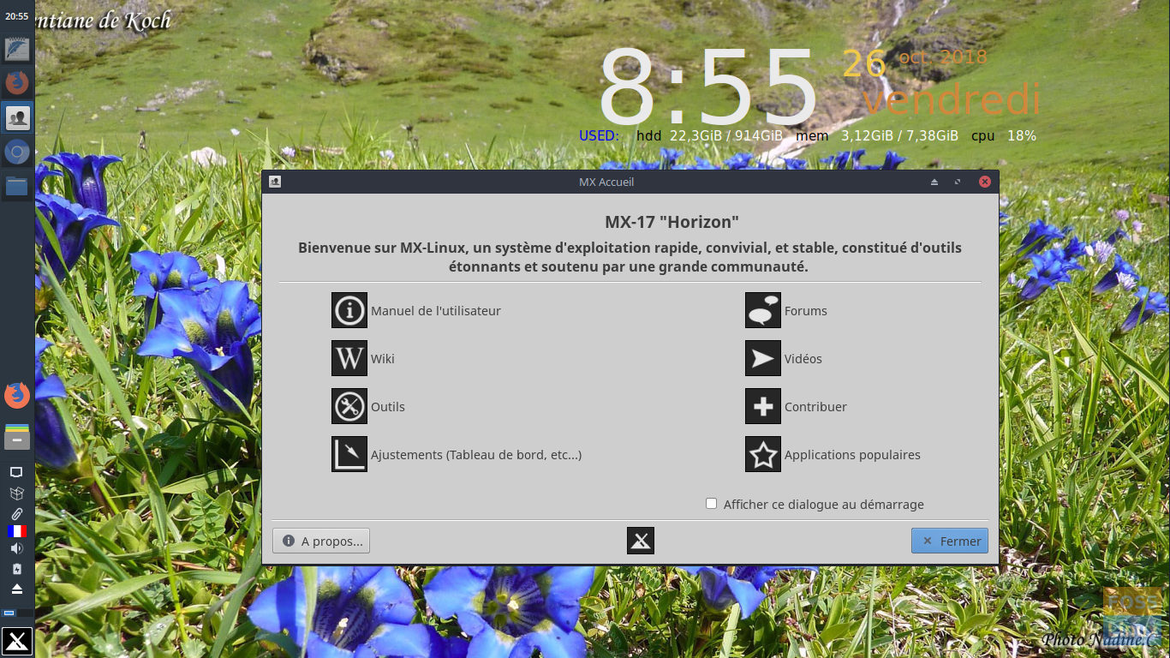The image size is (1170, 658).
Task: Open Contribuer using the plus icon
Action: point(762,406)
